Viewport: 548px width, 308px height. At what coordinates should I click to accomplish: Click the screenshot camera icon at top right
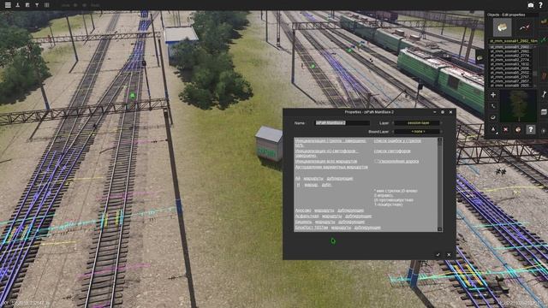531,5
